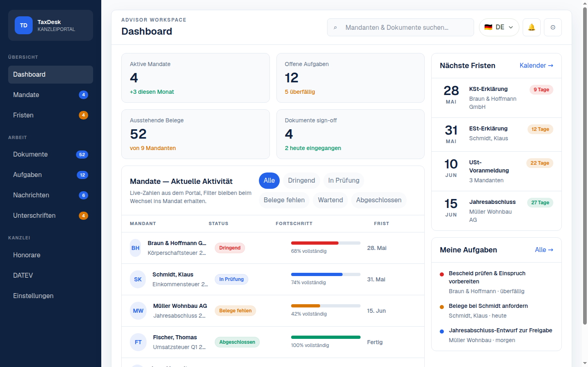Click the 100% progress bar of Fischer, Thomas
Viewport: 588px width, 367px height.
(326, 337)
